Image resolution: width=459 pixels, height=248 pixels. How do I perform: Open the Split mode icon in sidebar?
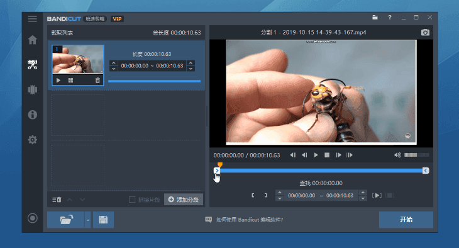point(33,89)
